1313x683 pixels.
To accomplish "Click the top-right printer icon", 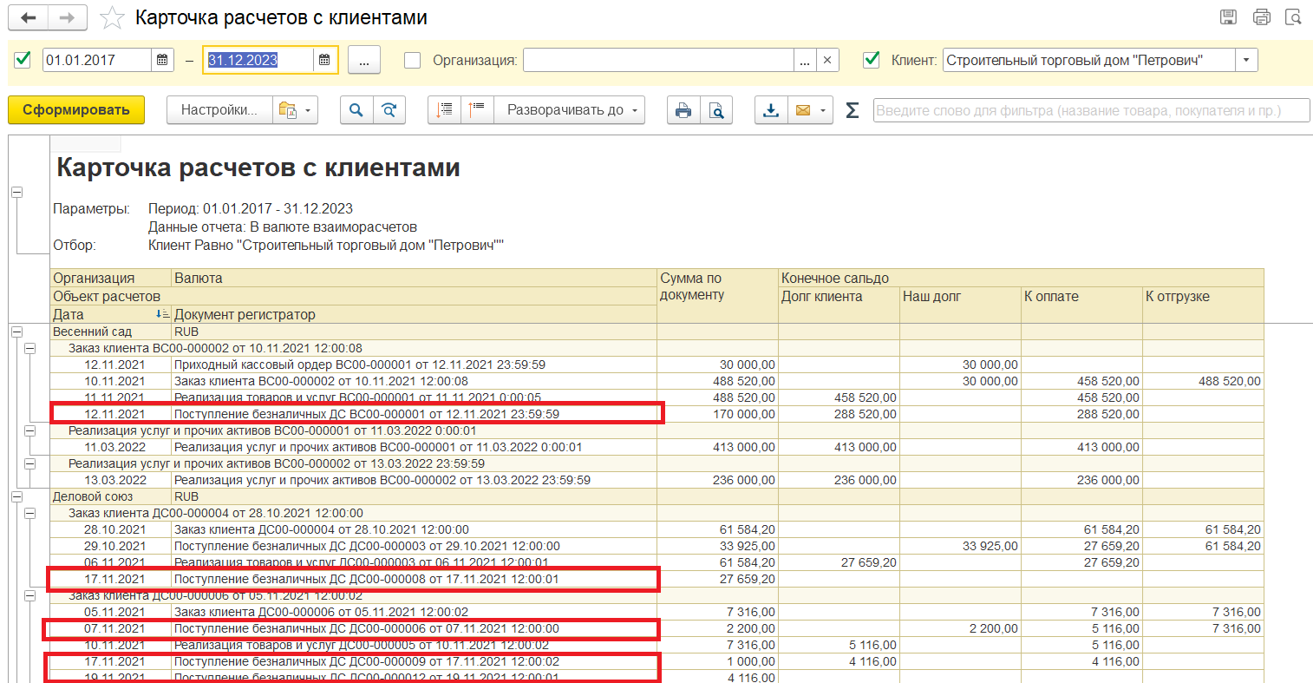I will pyautogui.click(x=1262, y=16).
